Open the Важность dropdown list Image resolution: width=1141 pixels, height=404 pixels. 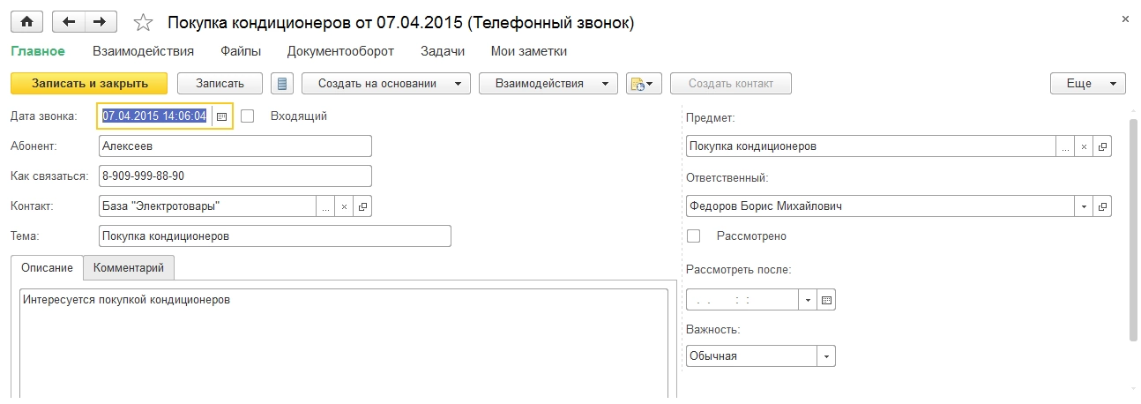(x=826, y=356)
